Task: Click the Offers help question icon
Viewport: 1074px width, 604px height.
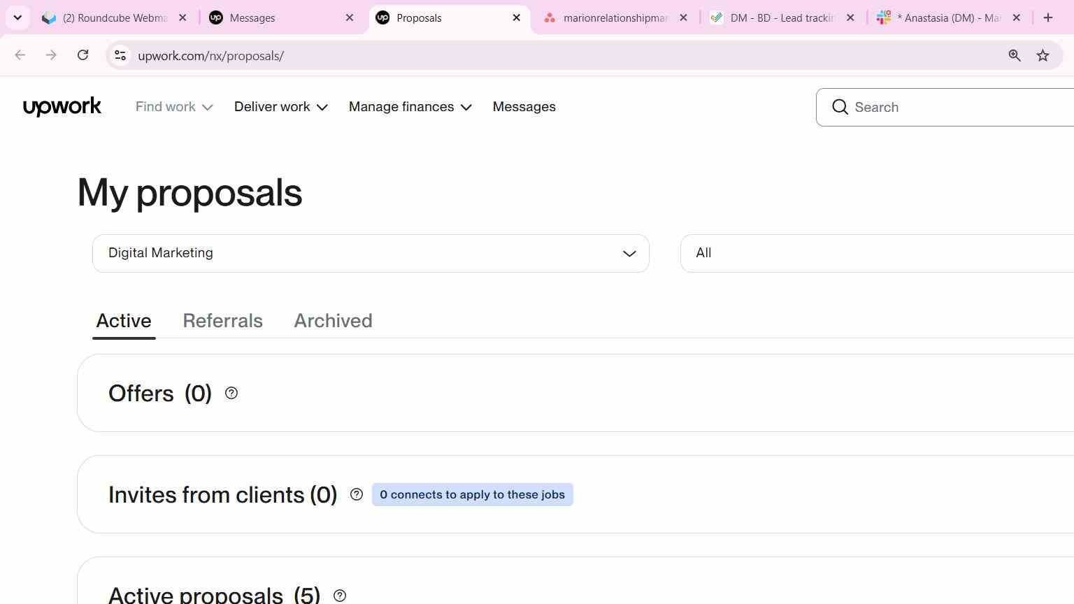Action: (231, 394)
